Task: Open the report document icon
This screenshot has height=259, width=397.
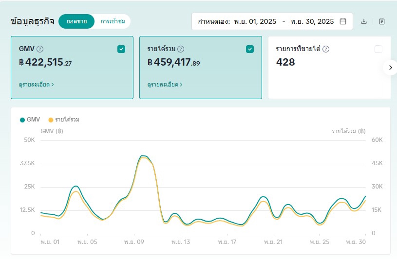Action: tap(382, 21)
